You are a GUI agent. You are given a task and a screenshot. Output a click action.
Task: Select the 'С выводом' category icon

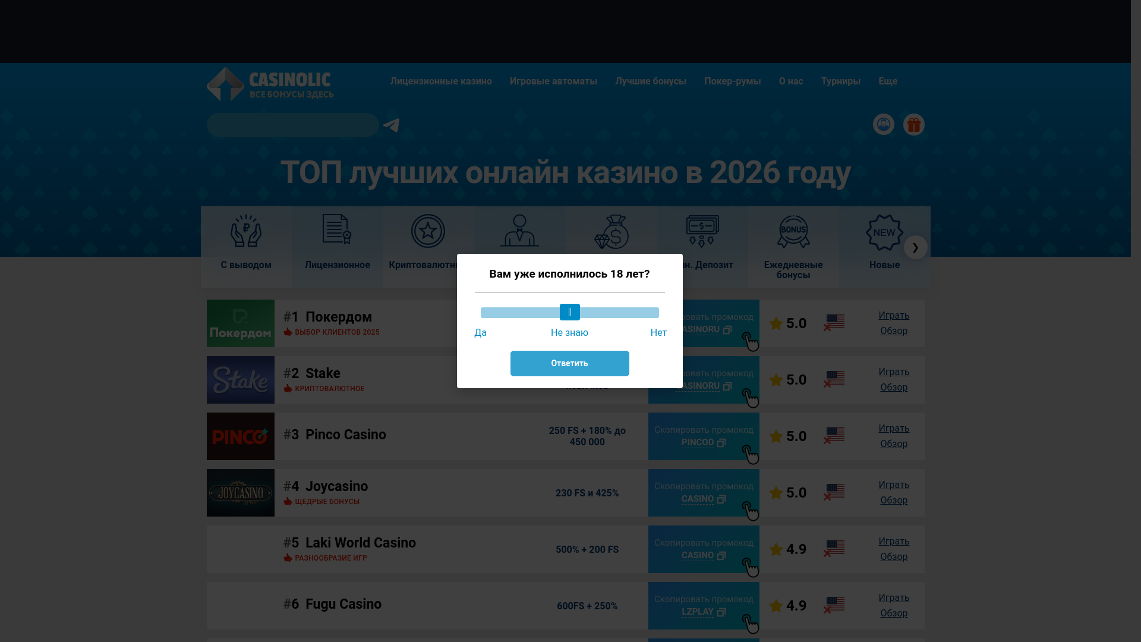[246, 231]
